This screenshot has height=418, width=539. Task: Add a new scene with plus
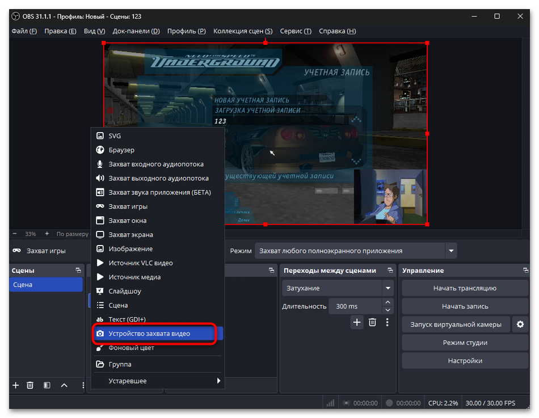point(16,385)
